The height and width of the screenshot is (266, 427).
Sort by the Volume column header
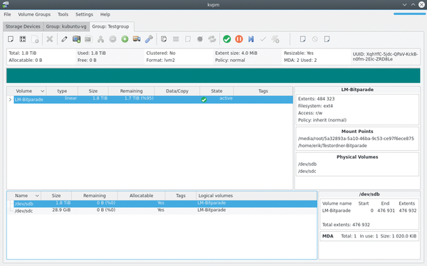(27, 91)
